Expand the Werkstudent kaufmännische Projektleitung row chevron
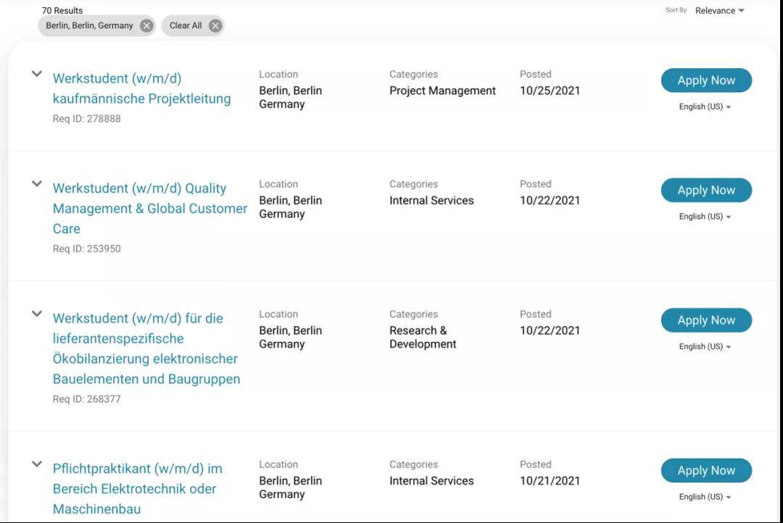 (x=37, y=74)
